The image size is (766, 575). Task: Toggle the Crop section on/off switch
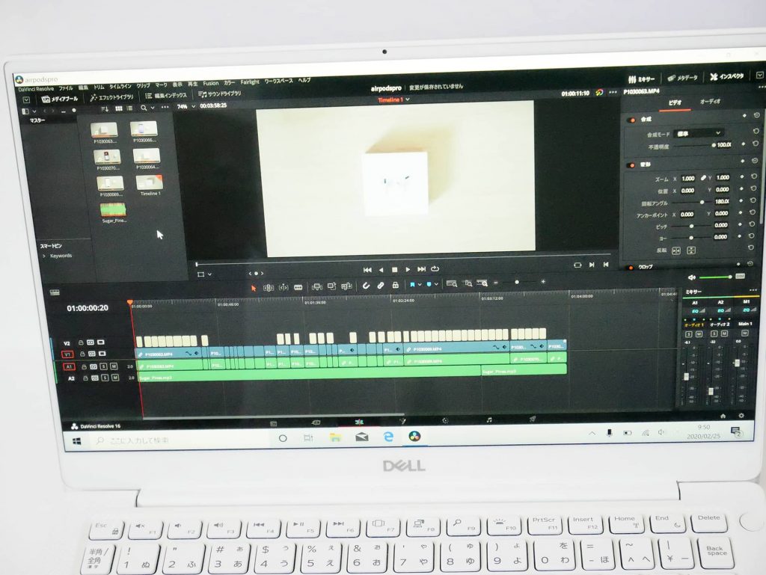click(630, 267)
